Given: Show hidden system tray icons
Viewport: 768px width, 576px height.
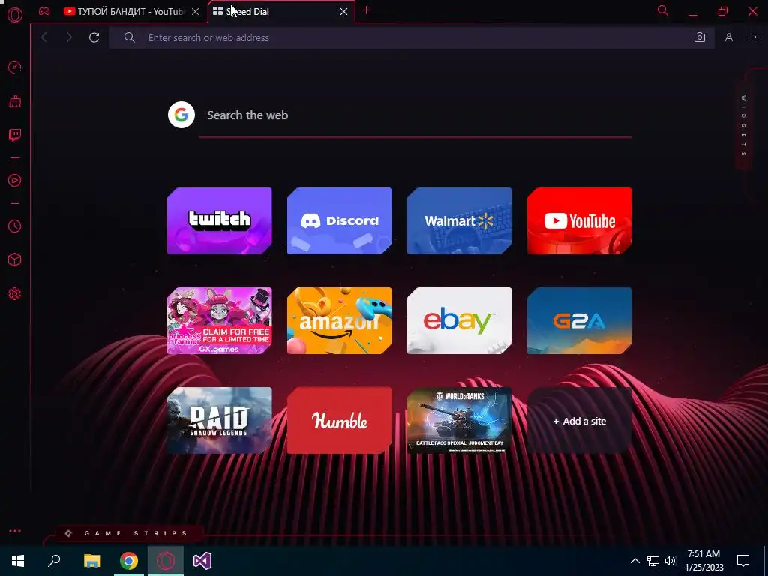Looking at the screenshot, I should tap(634, 561).
